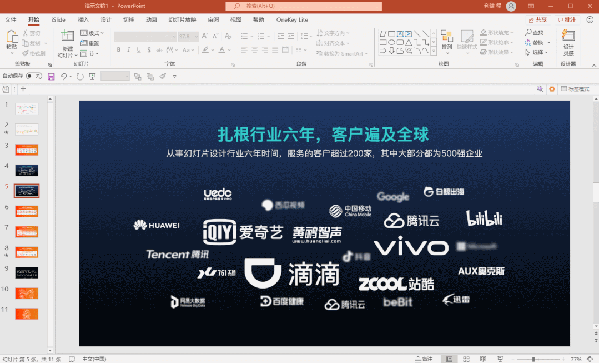Click the Save icon in quick access toolbar
The image size is (599, 363).
tap(51, 76)
